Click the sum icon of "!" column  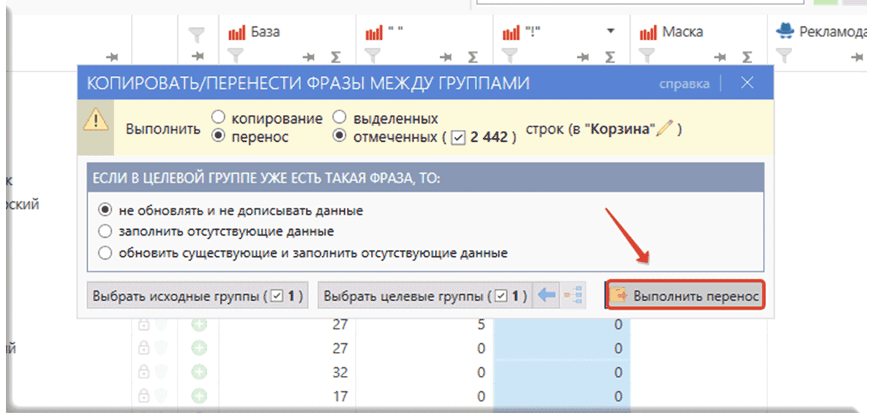[x=610, y=57]
